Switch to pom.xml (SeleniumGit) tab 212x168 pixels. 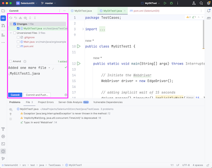[x=145, y=11]
